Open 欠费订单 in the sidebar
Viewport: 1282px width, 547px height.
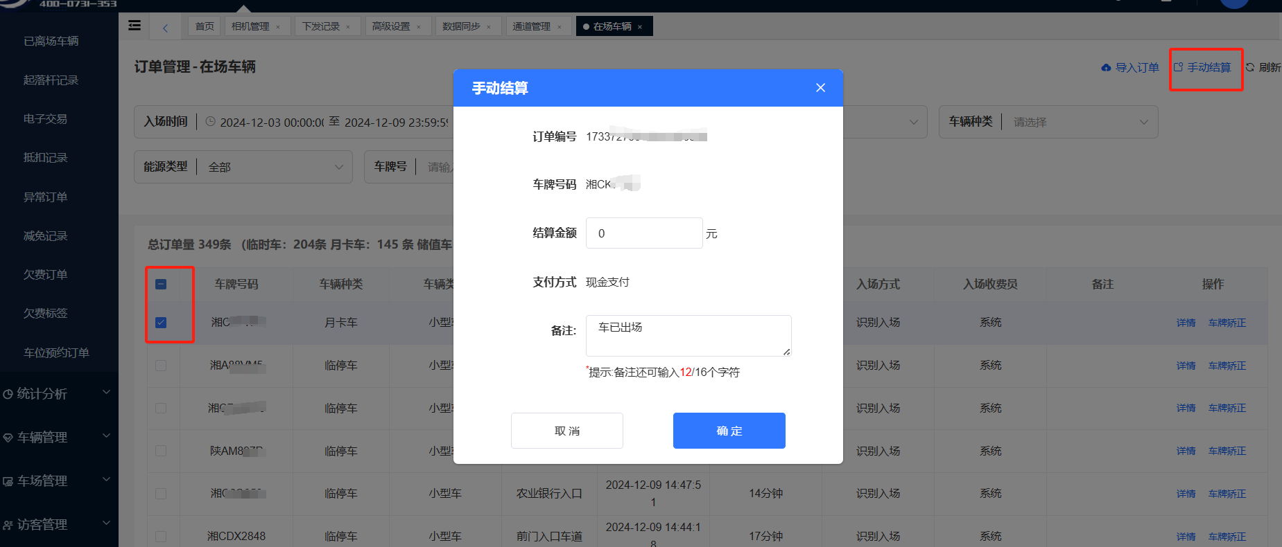46,275
